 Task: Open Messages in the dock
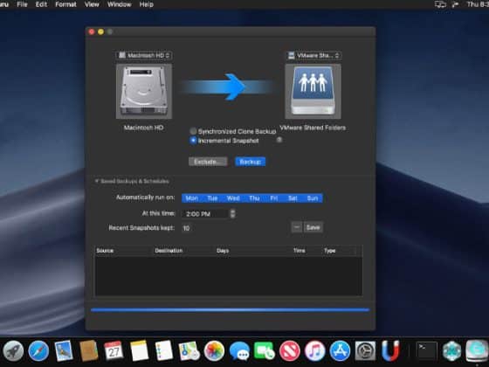tap(239, 350)
